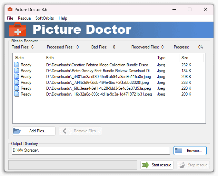Select the Retro Groovy Font Bundle file path
Viewport: 218px width, 176px height.
tap(99, 71)
